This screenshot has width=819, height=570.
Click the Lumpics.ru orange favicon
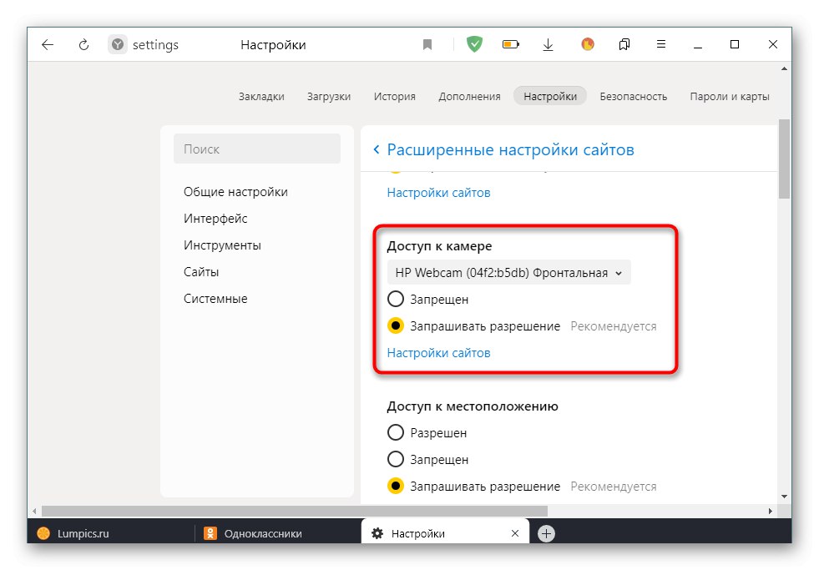(x=44, y=533)
